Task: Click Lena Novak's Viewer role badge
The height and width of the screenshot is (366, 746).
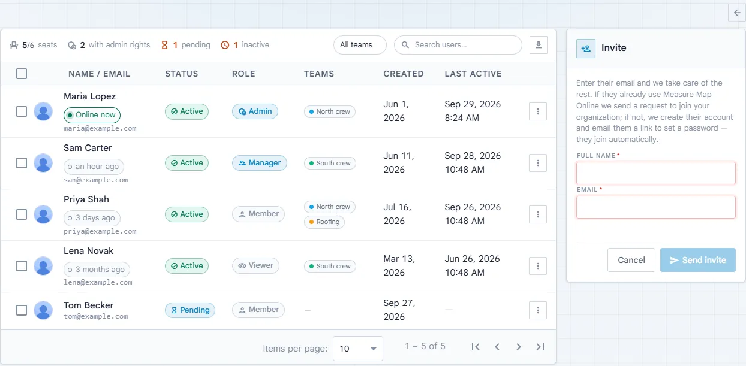Action: pos(255,266)
